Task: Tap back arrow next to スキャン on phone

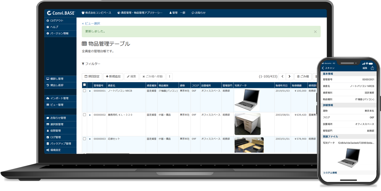Action: [323, 68]
